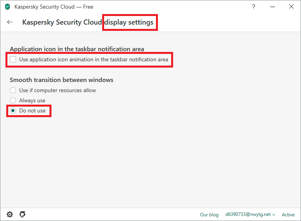Open the "Our blog" link
Viewport: 301px width, 221px height.
tap(209, 215)
